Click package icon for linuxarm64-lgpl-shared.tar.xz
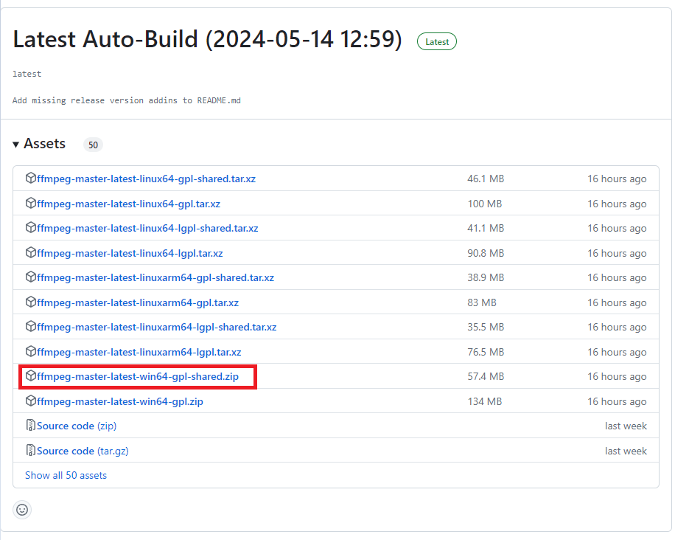The width and height of the screenshot is (675, 540). coord(30,327)
